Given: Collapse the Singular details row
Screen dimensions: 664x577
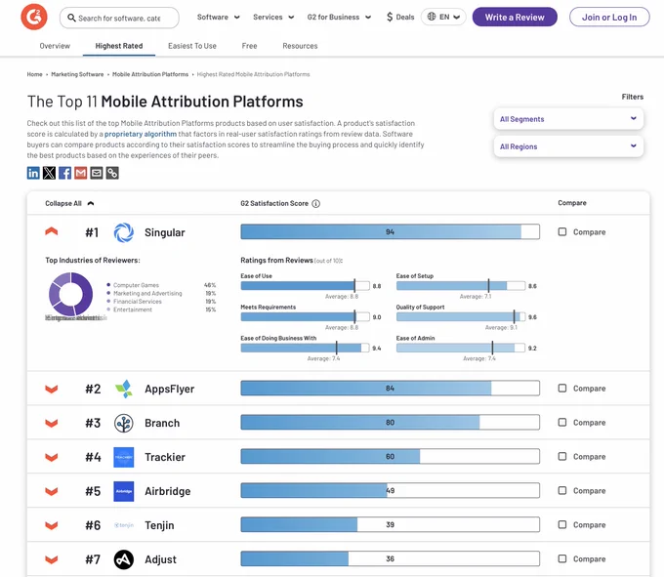Looking at the screenshot, I should pos(51,231).
